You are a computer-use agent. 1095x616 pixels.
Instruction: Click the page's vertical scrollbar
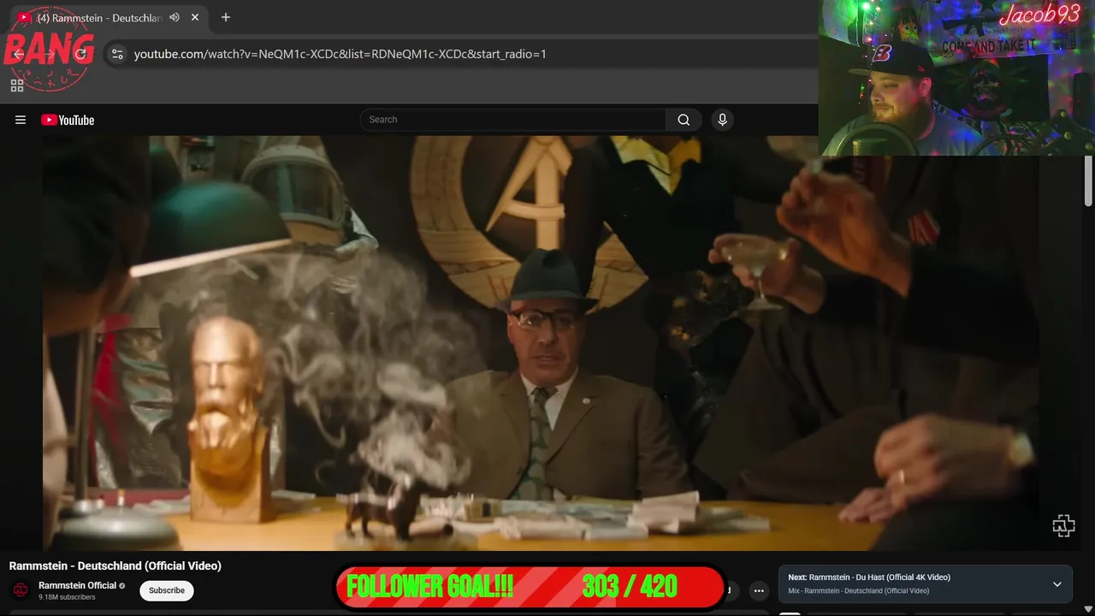1088,181
